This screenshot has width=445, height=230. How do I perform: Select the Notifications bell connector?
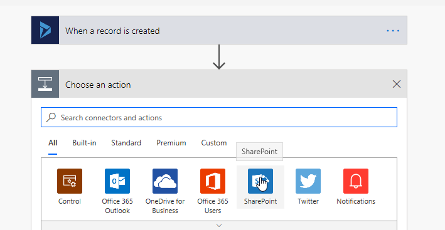(x=356, y=181)
